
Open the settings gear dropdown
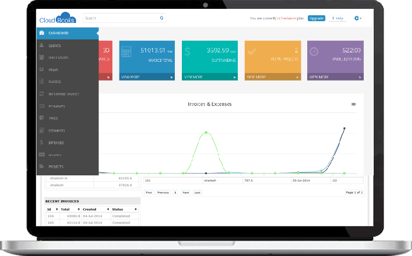[x=357, y=18]
